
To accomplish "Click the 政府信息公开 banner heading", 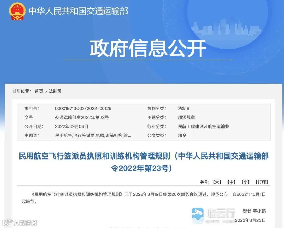I will click(148, 48).
